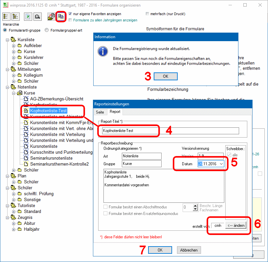Screen dimensions: 268x262
Task: Click the Kopfnotenliste-Test document icon
Action: coord(26,111)
